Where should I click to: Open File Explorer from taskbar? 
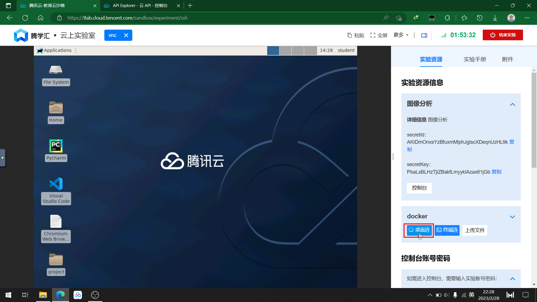click(x=43, y=295)
